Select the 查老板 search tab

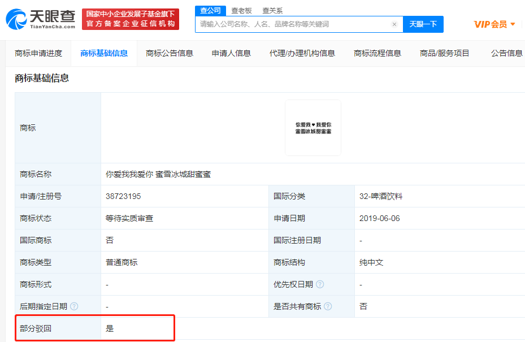coord(241,11)
